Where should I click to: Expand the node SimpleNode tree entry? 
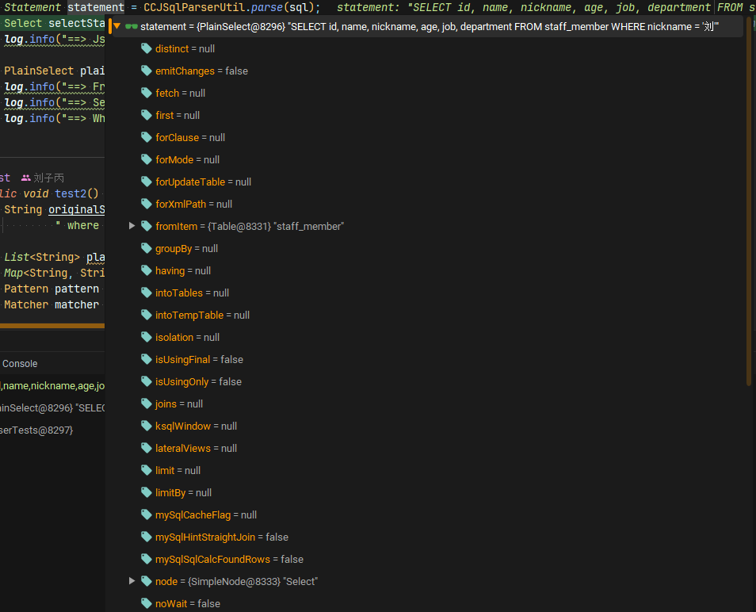[132, 581]
